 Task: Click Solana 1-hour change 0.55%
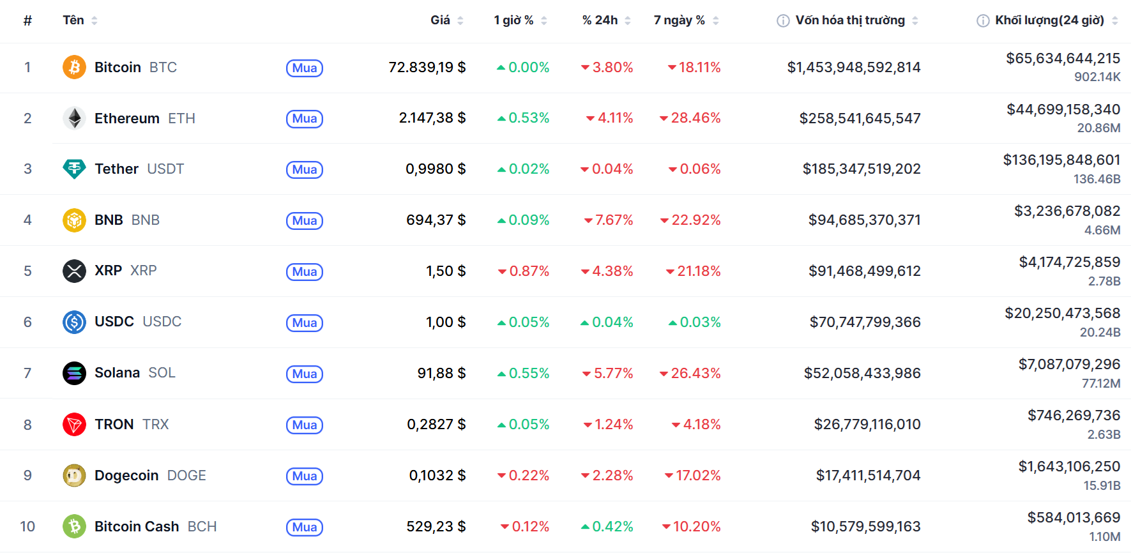point(523,373)
